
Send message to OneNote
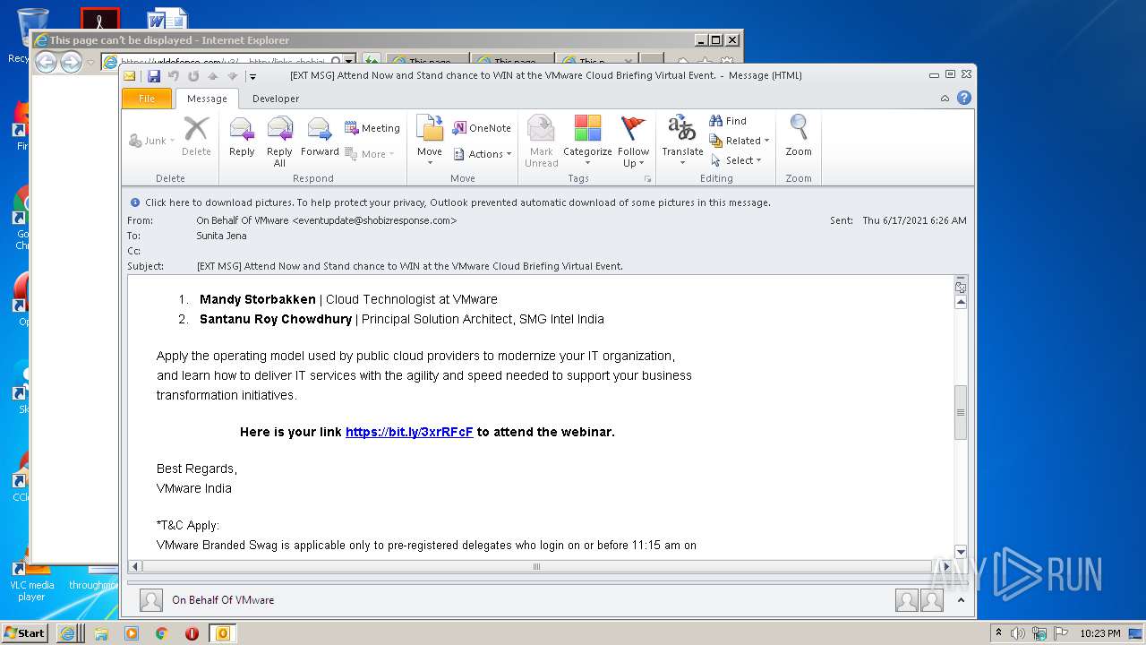point(482,128)
